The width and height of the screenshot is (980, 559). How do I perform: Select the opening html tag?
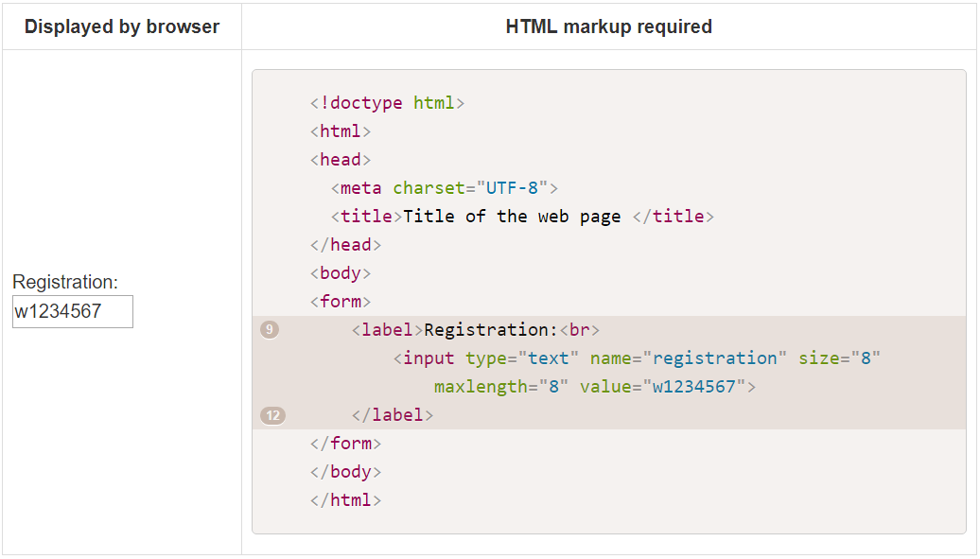(x=340, y=131)
